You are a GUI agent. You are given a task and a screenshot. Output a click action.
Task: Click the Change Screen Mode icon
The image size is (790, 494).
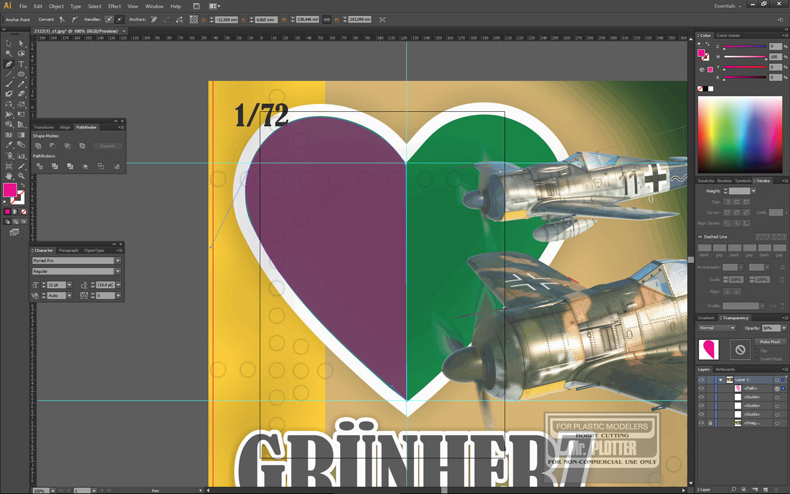[x=14, y=232]
